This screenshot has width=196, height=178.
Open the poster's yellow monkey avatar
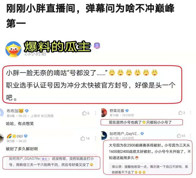tap(13, 49)
